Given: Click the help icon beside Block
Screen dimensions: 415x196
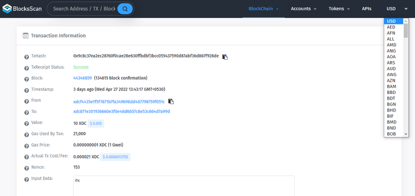Looking at the screenshot, I should (x=27, y=78).
